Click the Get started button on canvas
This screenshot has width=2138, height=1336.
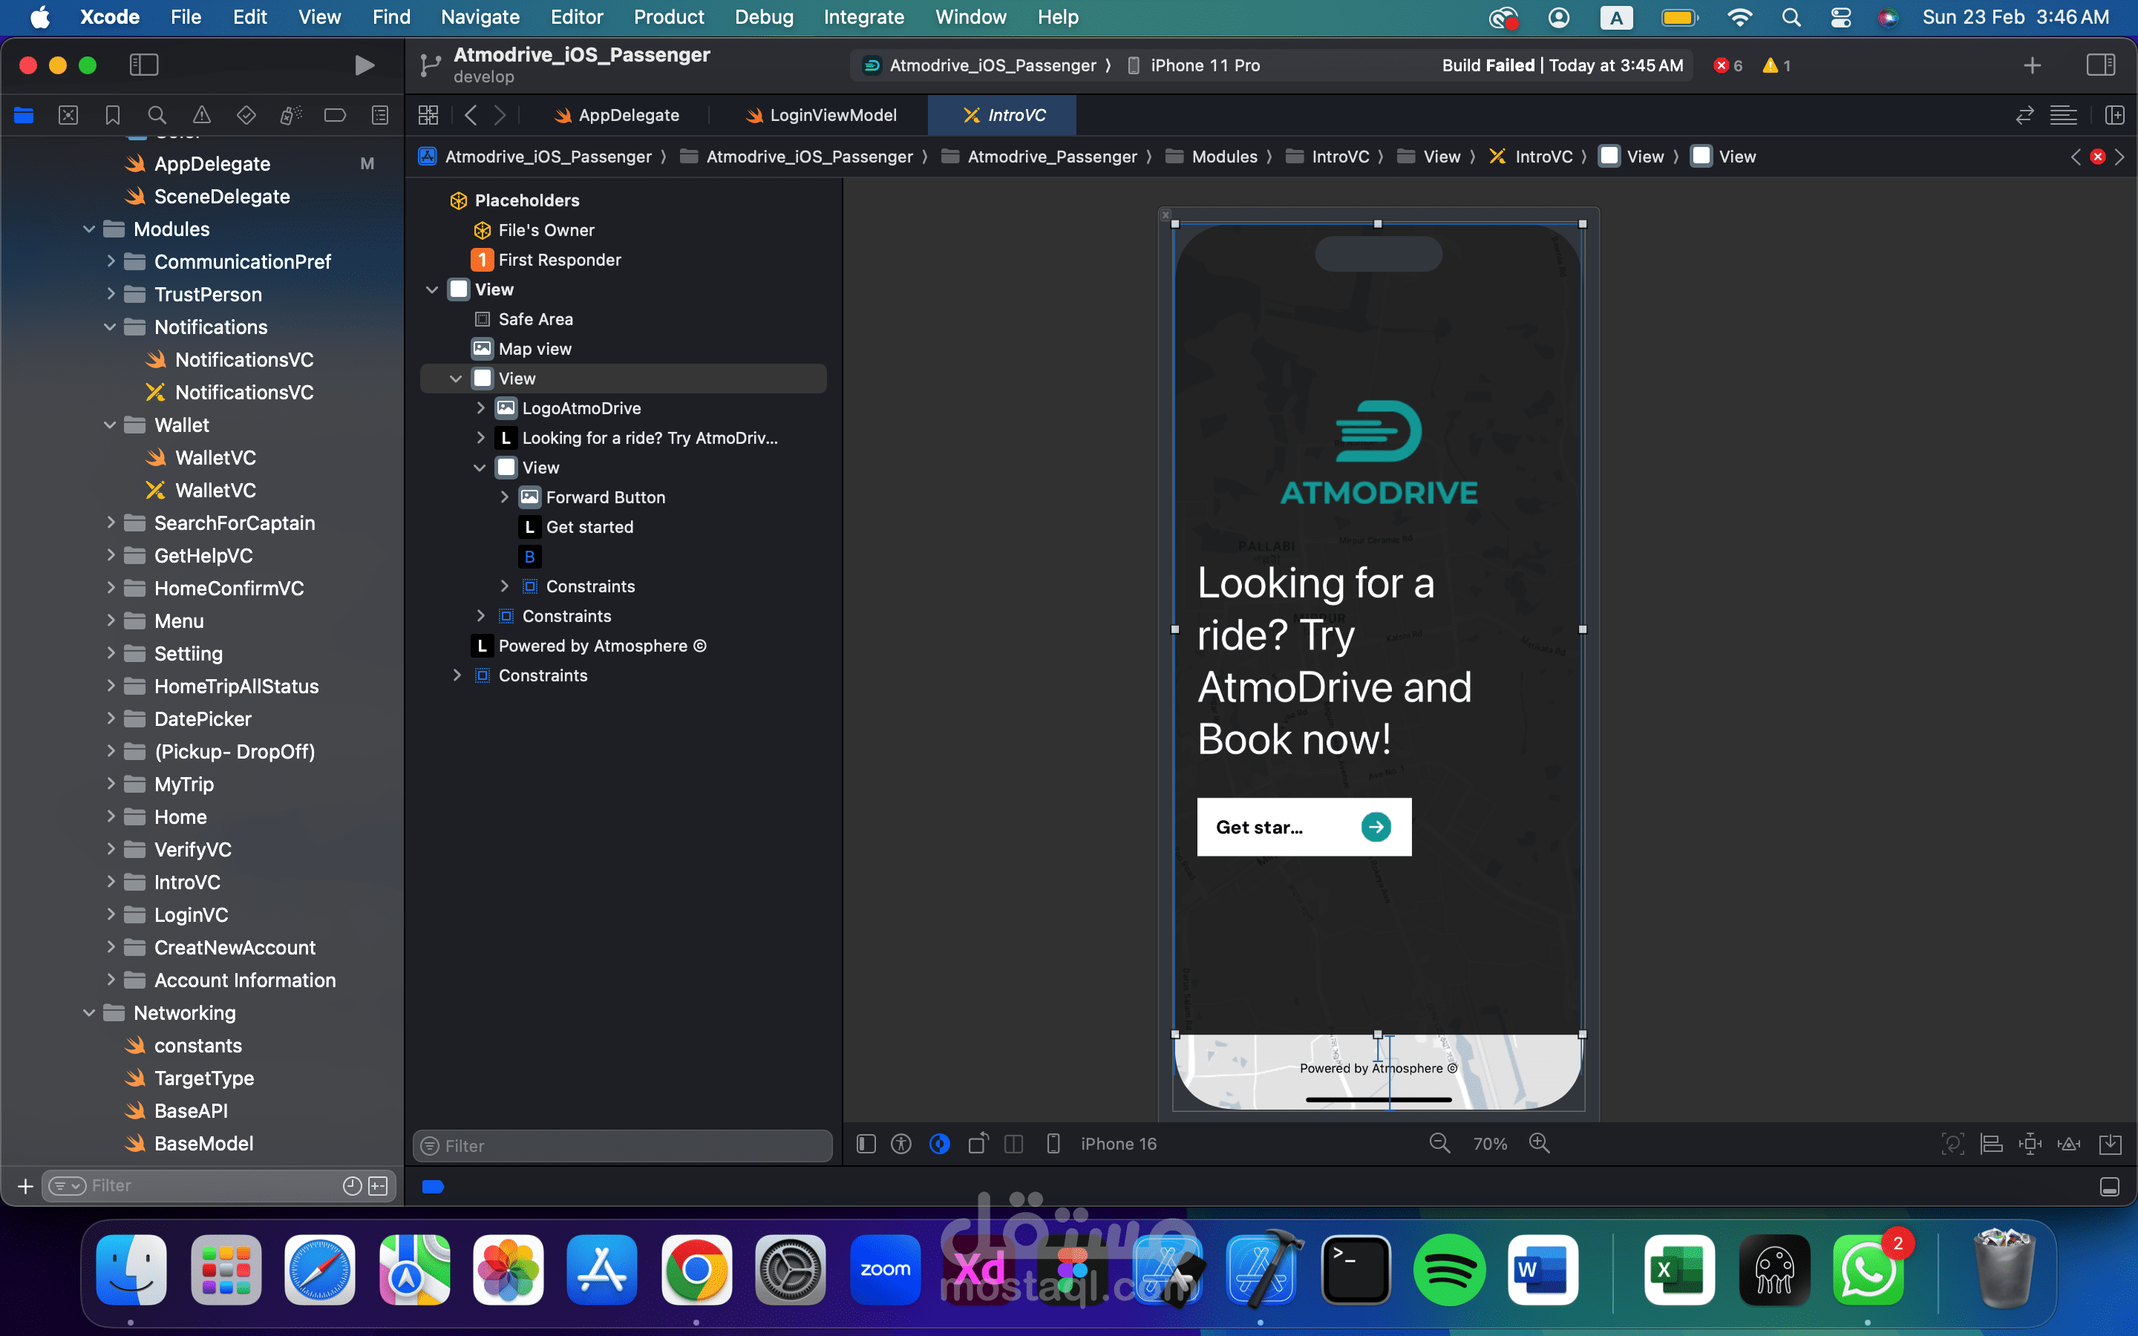click(1303, 827)
